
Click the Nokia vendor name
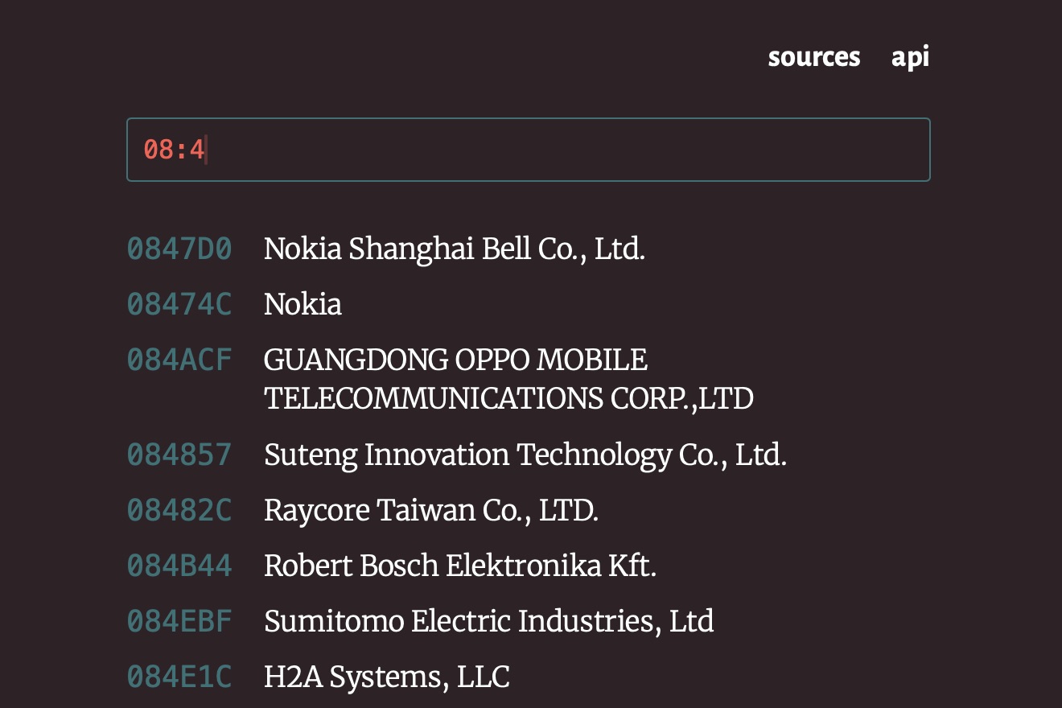pos(303,304)
